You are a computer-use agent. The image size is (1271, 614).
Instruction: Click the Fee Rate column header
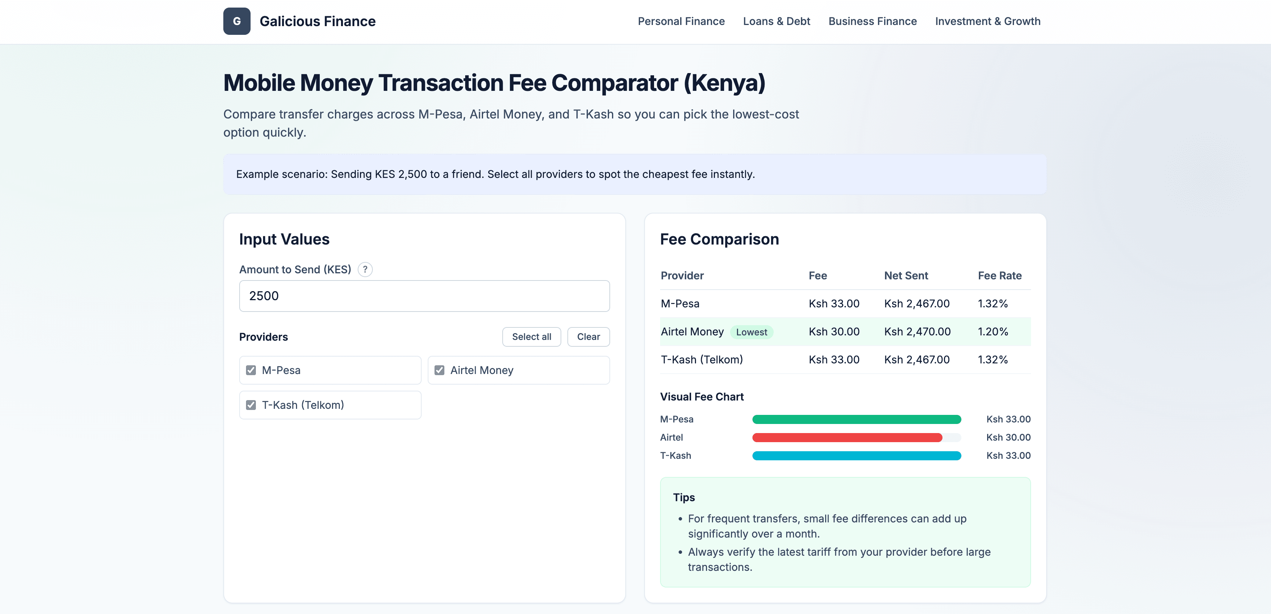[1000, 276]
